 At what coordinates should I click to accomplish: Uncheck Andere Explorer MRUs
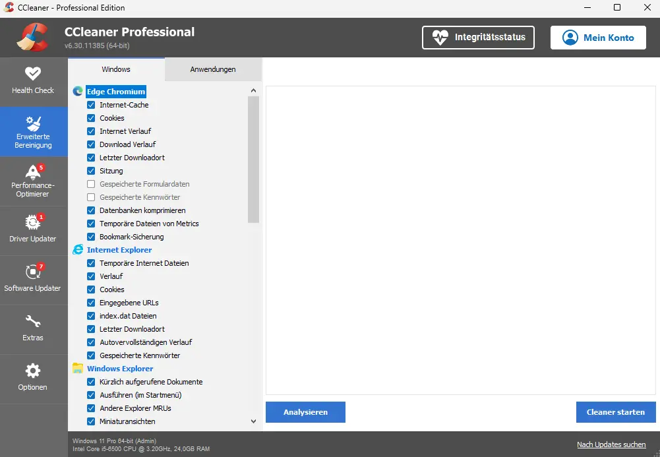[91, 408]
